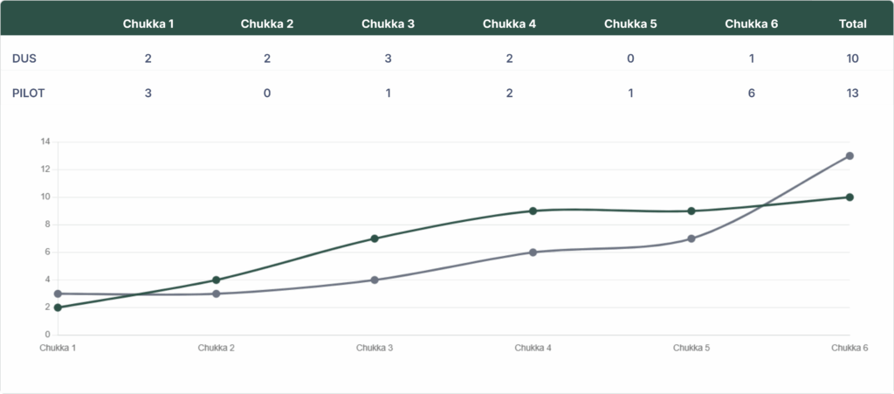Click DUS total score of 10
The image size is (894, 394).
coord(852,59)
